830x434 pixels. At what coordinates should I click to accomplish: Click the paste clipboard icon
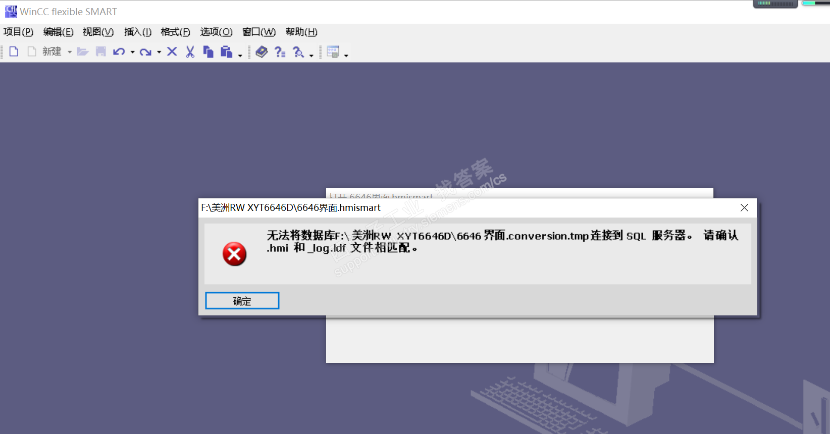pos(226,51)
